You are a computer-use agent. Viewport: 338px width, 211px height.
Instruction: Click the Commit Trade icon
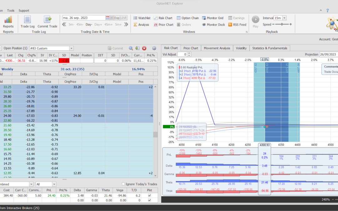click(x=47, y=20)
